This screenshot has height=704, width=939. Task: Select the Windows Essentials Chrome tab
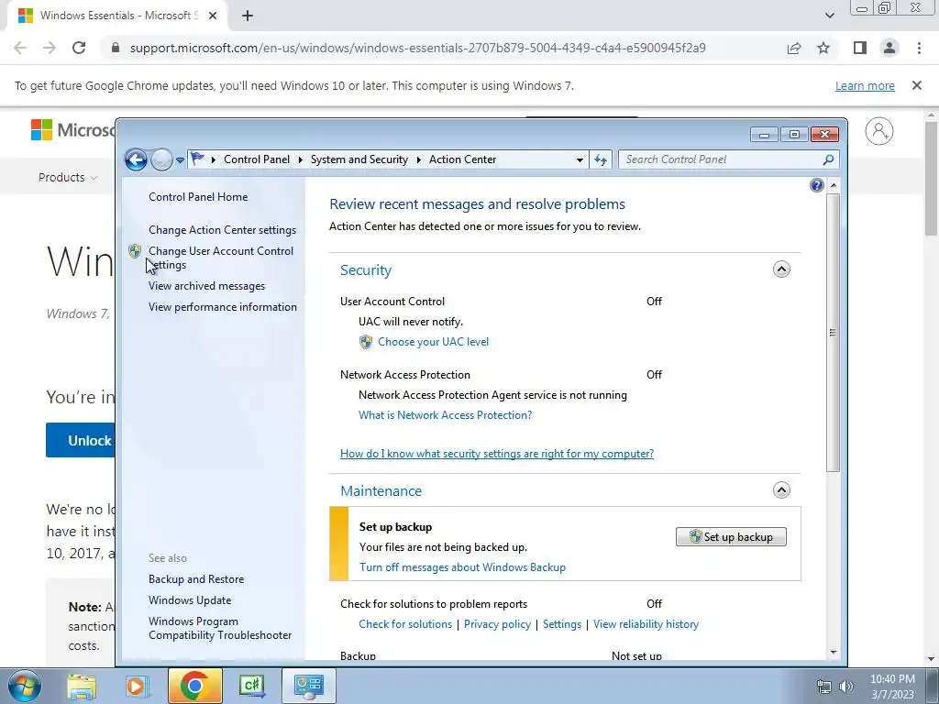[117, 16]
